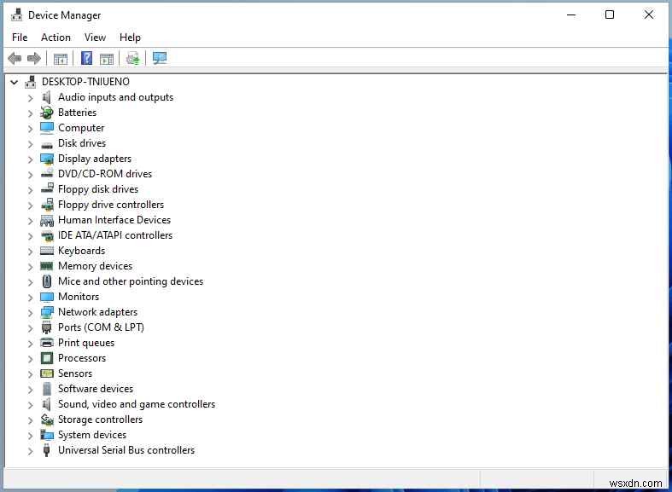Click the Human Interface Devices icon
This screenshot has width=672, height=492.
(47, 220)
